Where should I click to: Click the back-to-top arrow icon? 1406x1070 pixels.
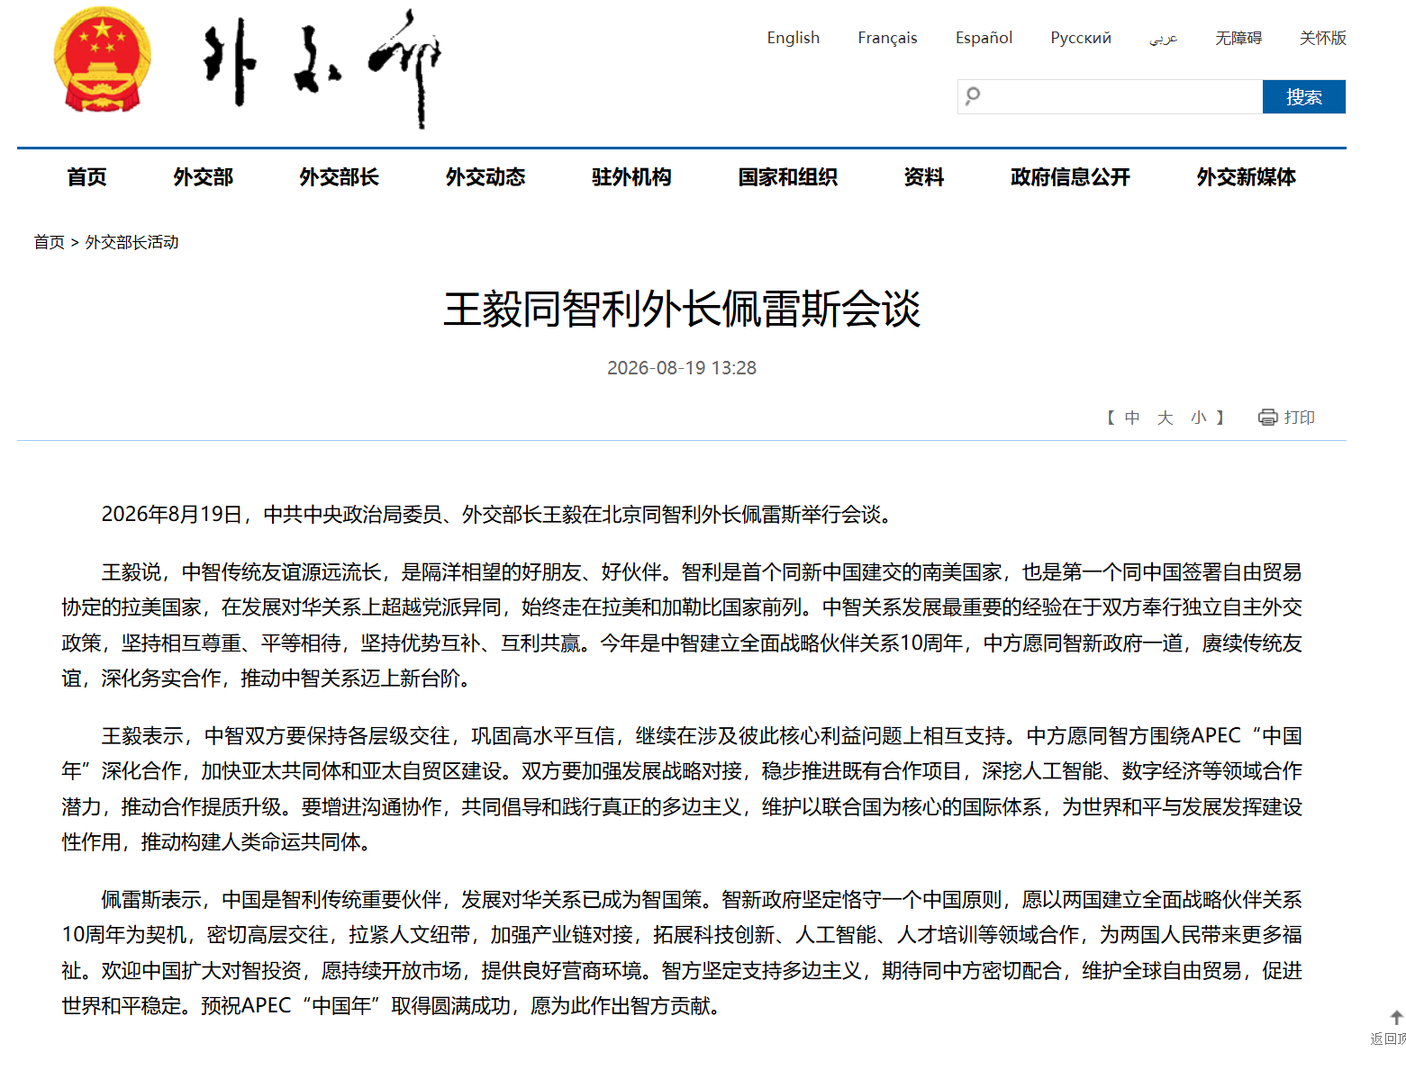pyautogui.click(x=1397, y=1018)
